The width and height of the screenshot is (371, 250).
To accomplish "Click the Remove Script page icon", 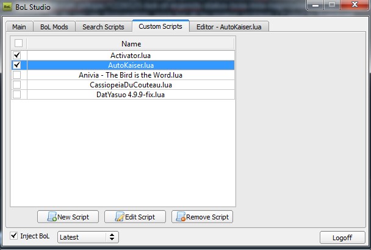I will (x=181, y=216).
